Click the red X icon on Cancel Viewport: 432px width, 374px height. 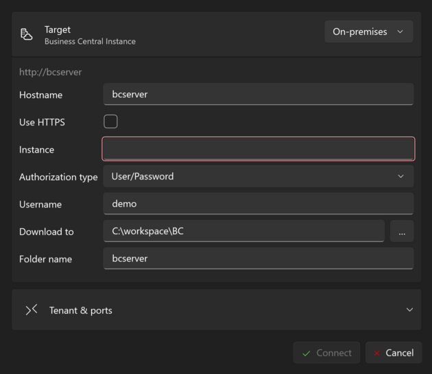(376, 353)
